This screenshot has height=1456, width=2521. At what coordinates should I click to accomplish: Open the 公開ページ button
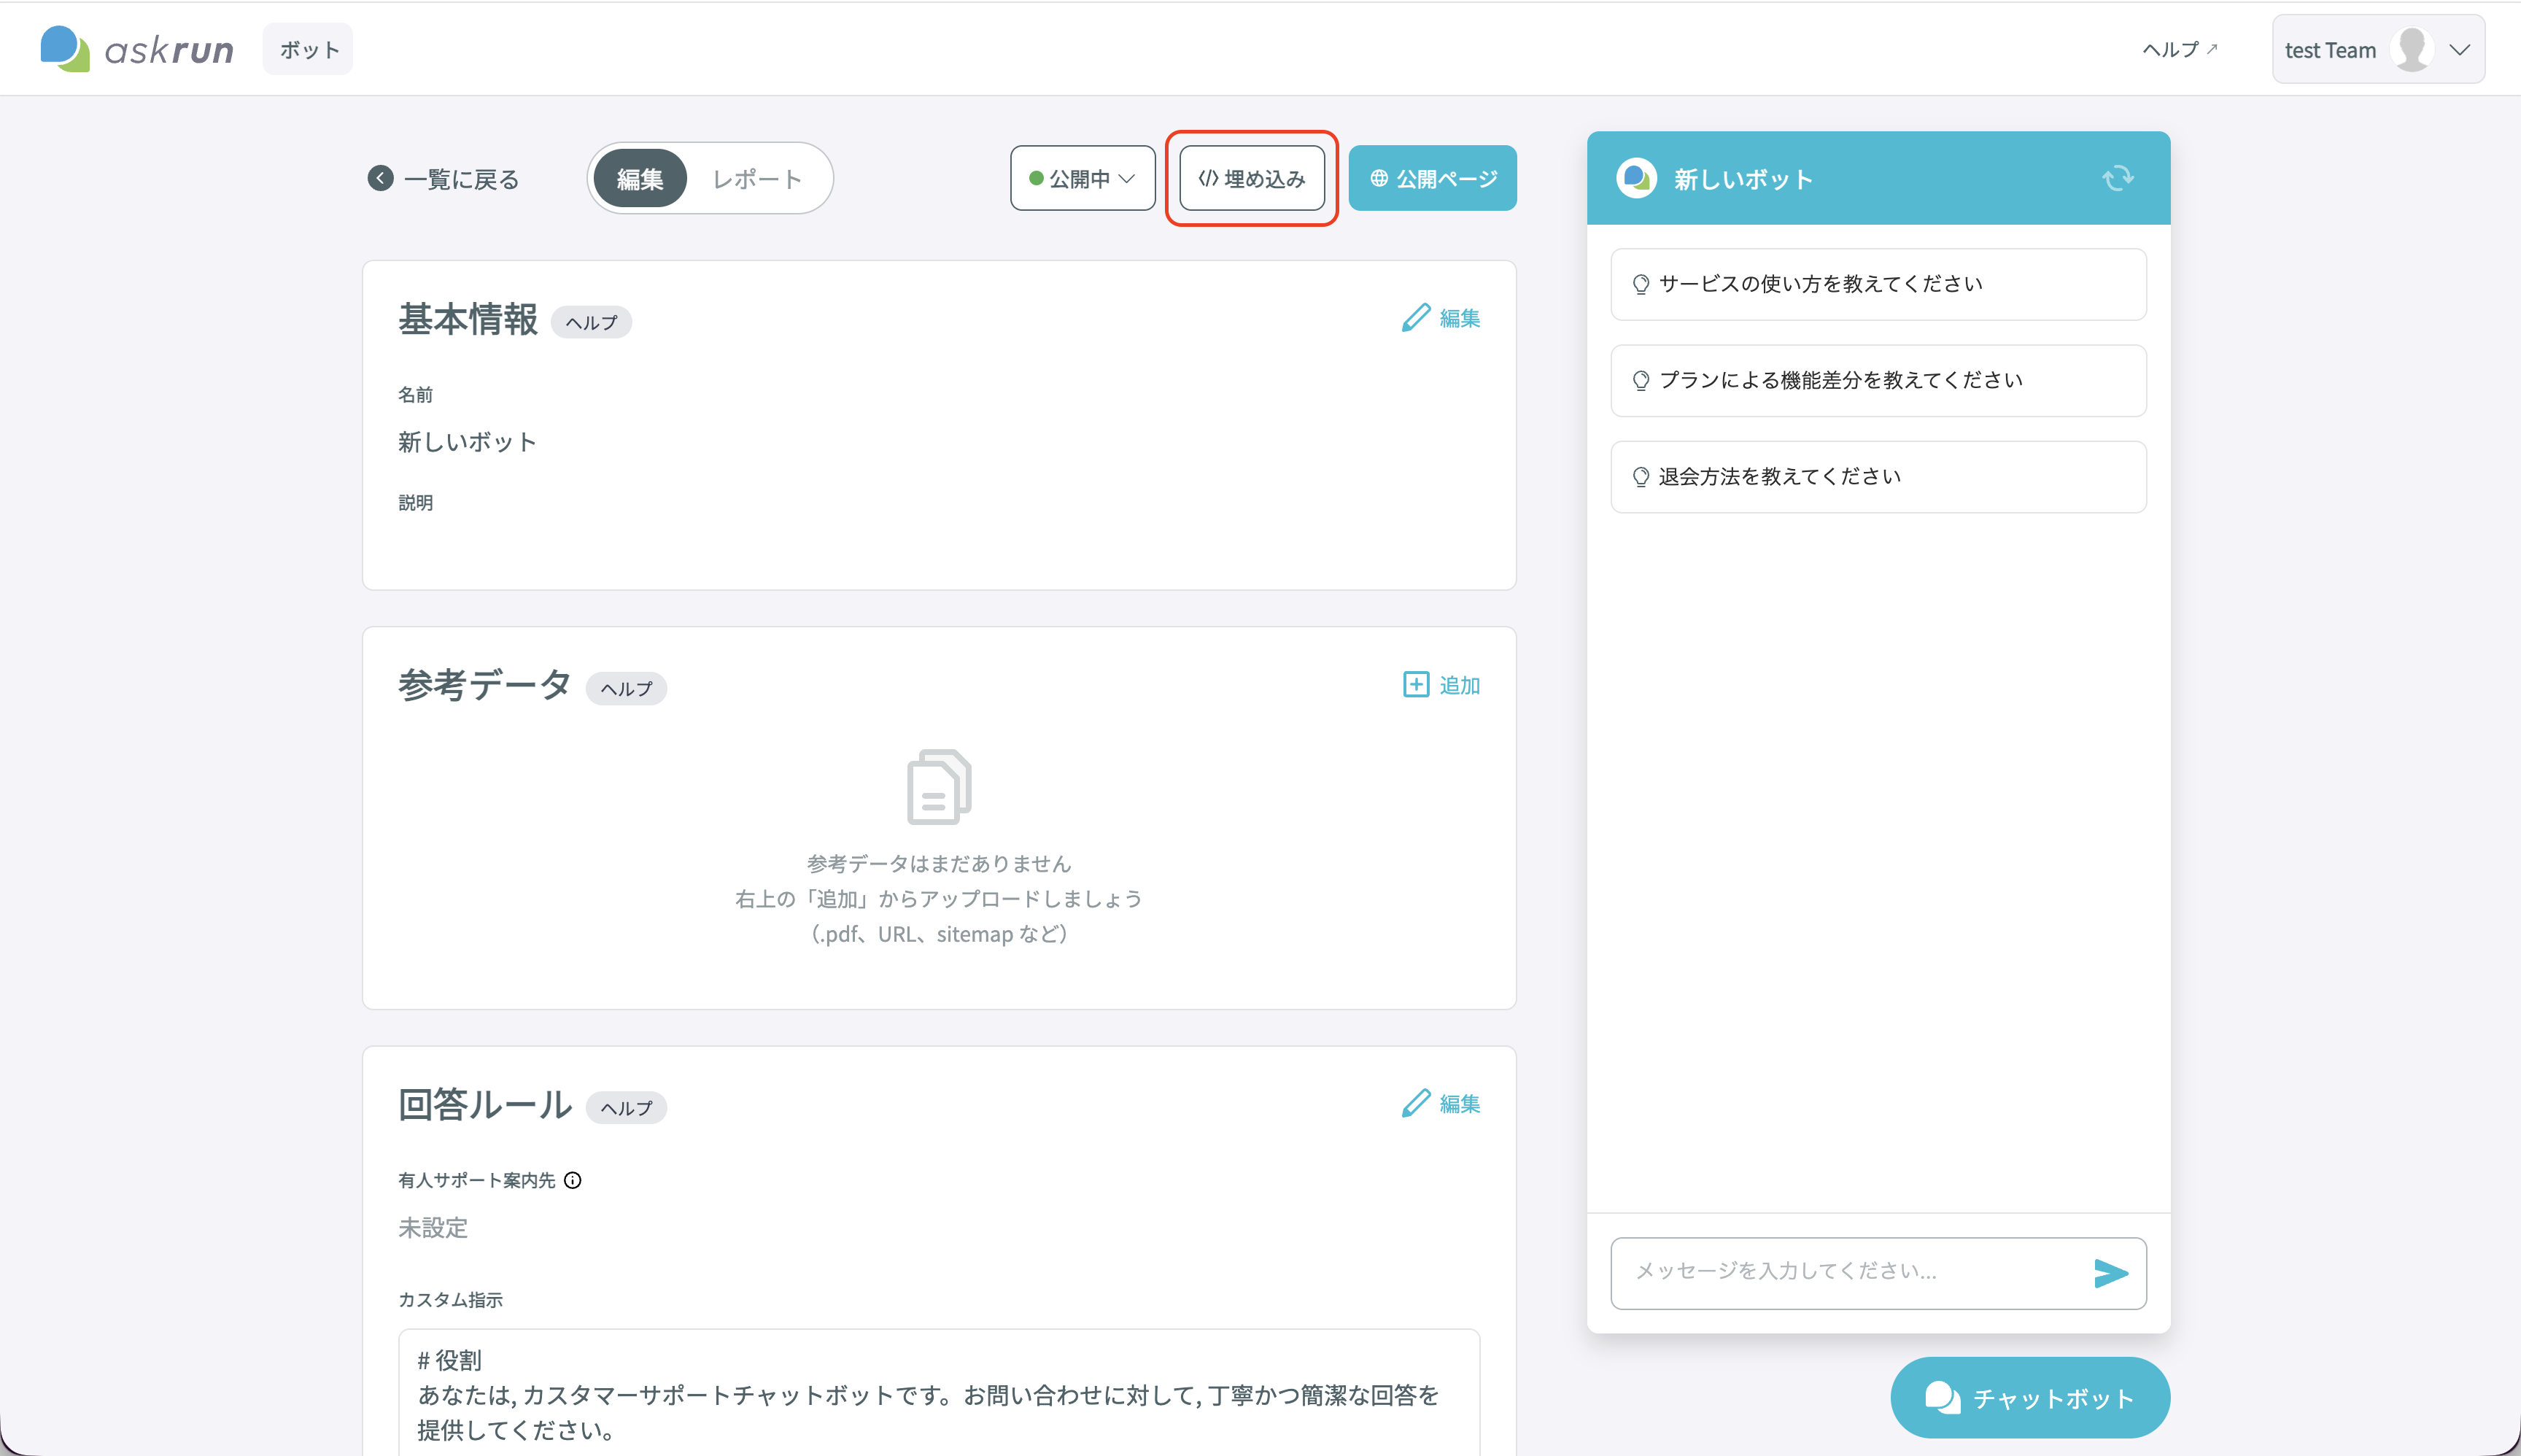click(x=1432, y=178)
